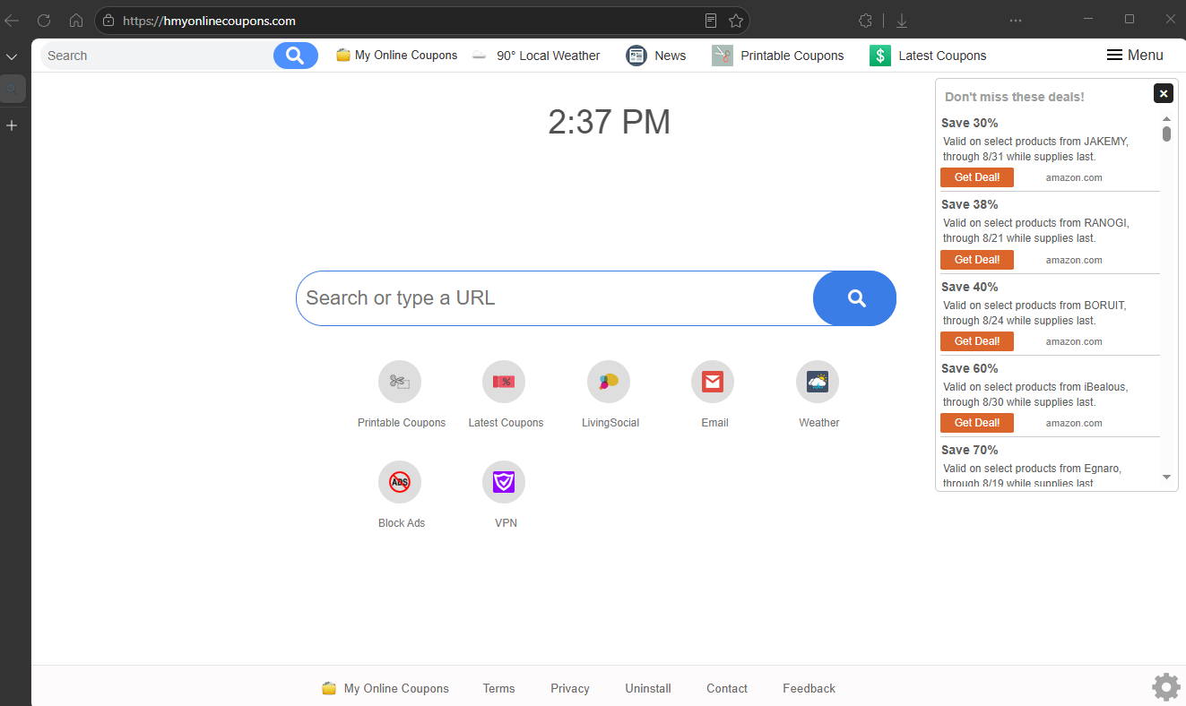Viewport: 1186px width, 706px height.
Task: Open the VPN shield shortcut icon
Action: [x=504, y=483]
